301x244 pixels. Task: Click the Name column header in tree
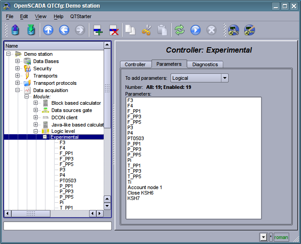tap(54, 46)
